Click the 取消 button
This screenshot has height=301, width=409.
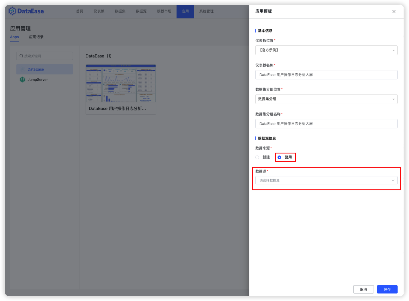363,289
